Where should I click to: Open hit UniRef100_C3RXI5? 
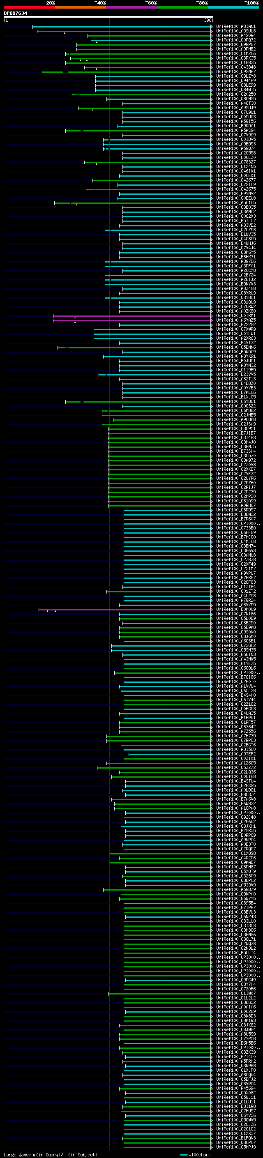[x=235, y=58]
